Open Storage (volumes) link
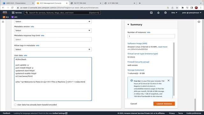This screenshot has width=204, height=115. tap(135, 70)
